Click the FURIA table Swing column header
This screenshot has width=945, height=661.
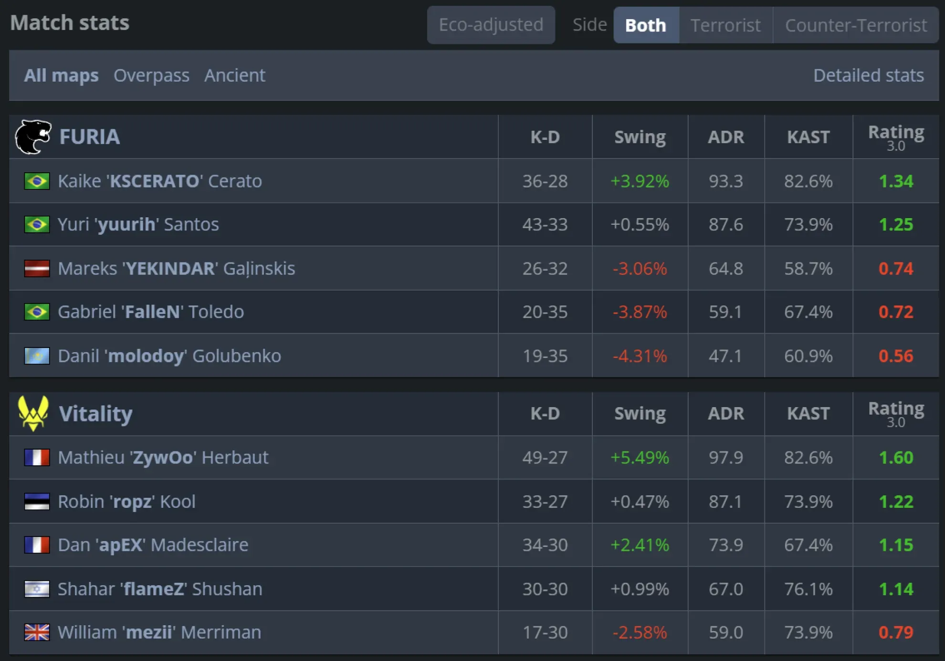(640, 137)
